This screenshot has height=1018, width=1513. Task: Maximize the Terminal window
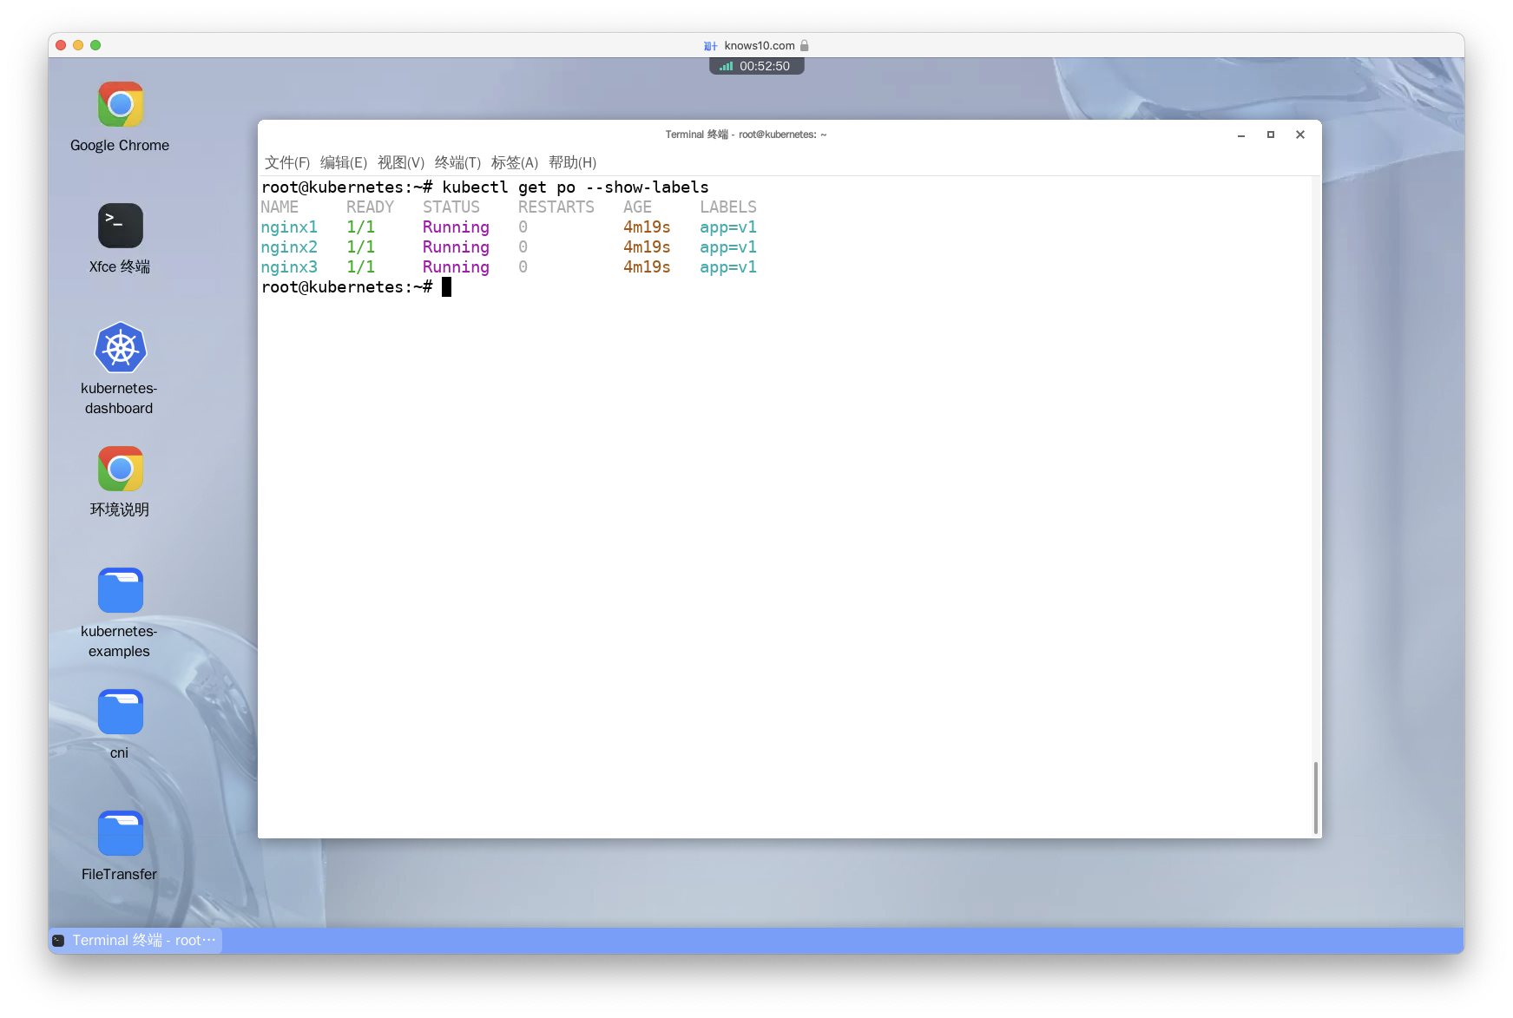point(1271,135)
